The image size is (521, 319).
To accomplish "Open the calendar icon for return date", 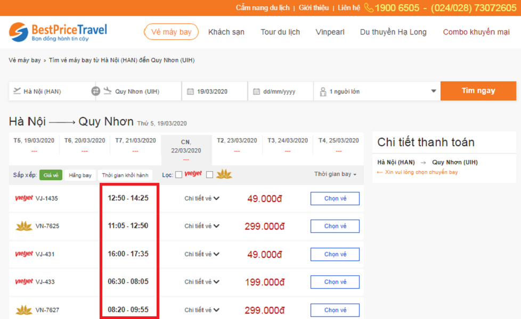I will (x=257, y=91).
